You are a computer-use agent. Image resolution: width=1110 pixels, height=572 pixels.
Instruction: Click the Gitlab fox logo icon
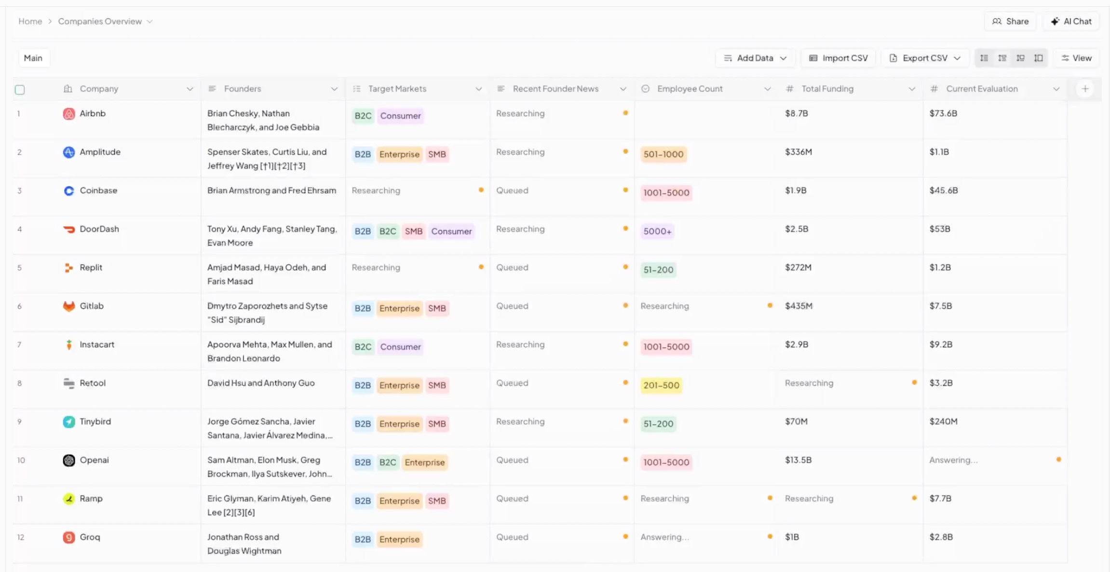(69, 306)
